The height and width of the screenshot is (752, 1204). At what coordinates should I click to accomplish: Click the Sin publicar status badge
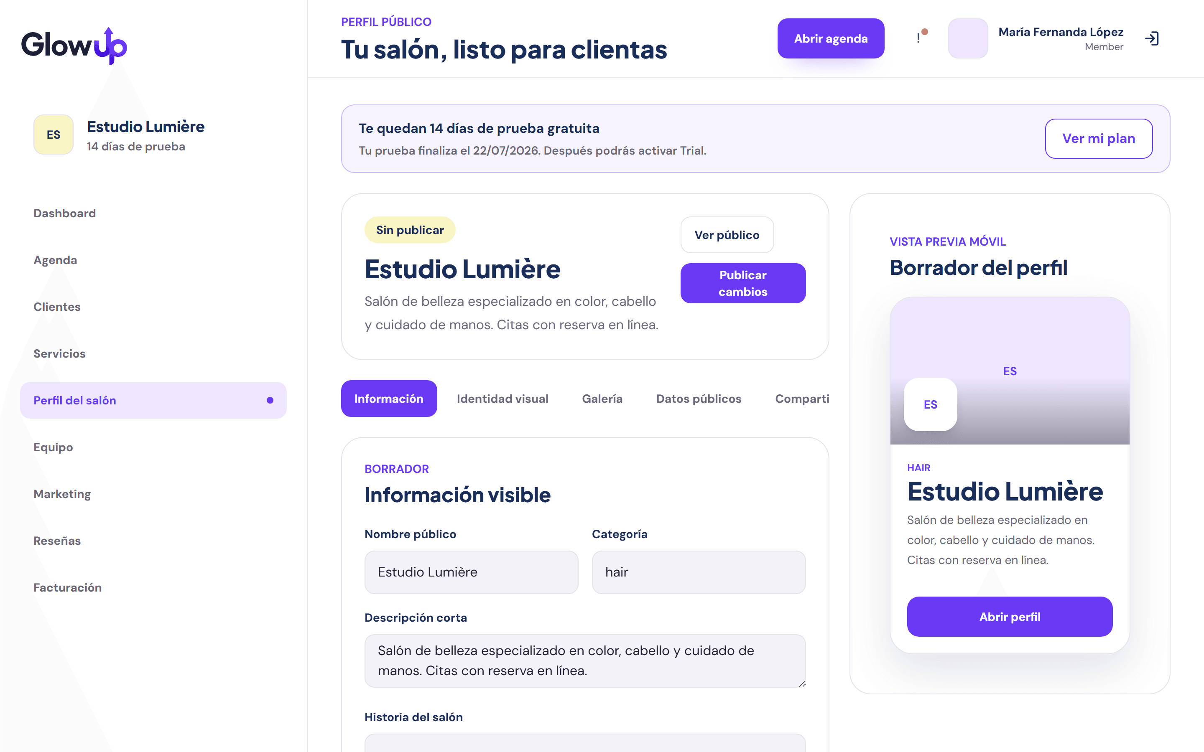tap(409, 230)
